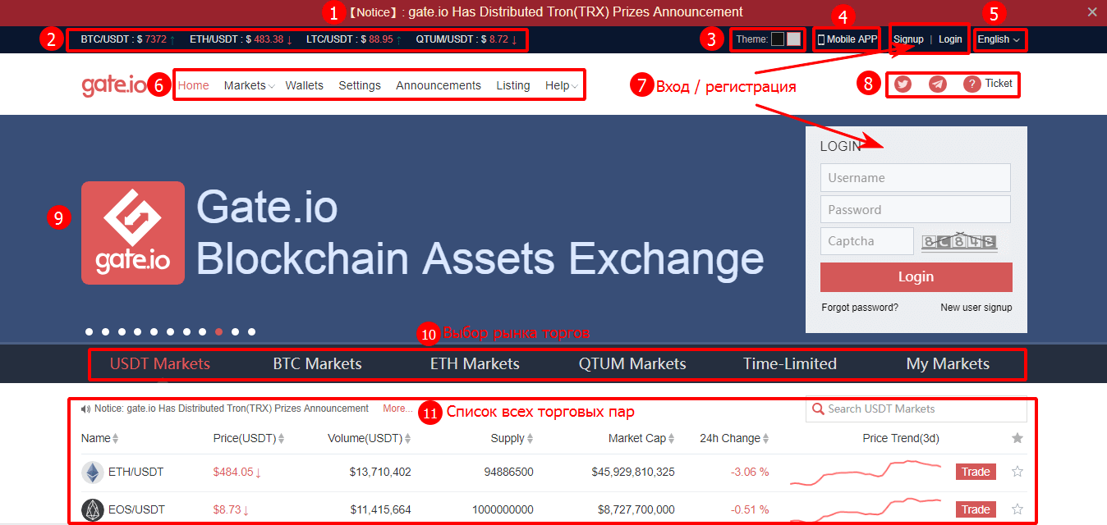Click Trade button for EOS/USDT
Viewport: 1107px width, 525px height.
[976, 509]
